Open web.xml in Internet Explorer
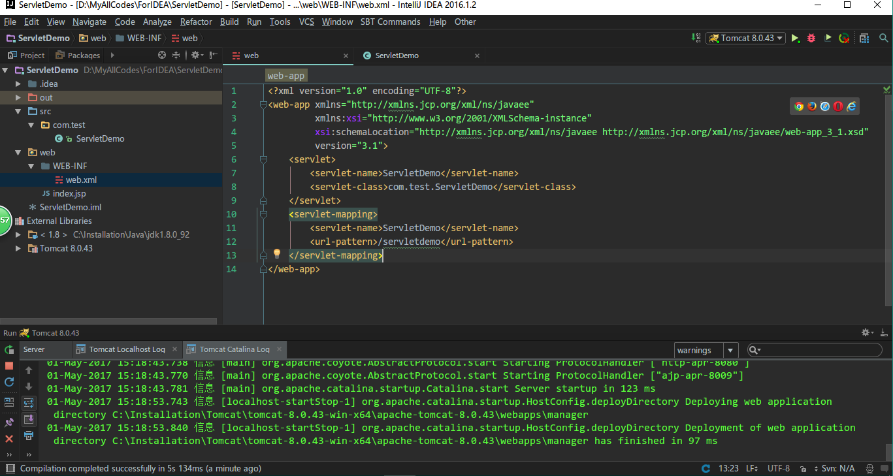This screenshot has width=893, height=476. pyautogui.click(x=851, y=106)
